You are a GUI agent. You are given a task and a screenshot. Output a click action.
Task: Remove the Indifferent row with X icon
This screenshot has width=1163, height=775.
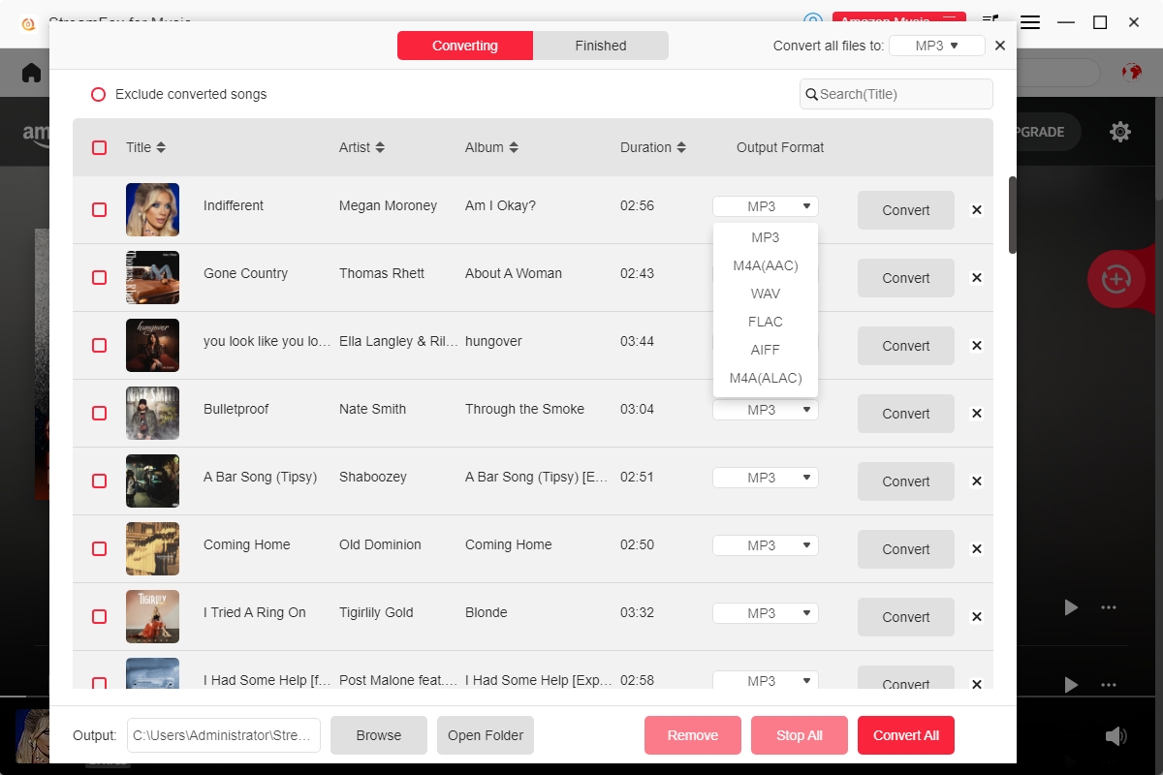click(977, 210)
